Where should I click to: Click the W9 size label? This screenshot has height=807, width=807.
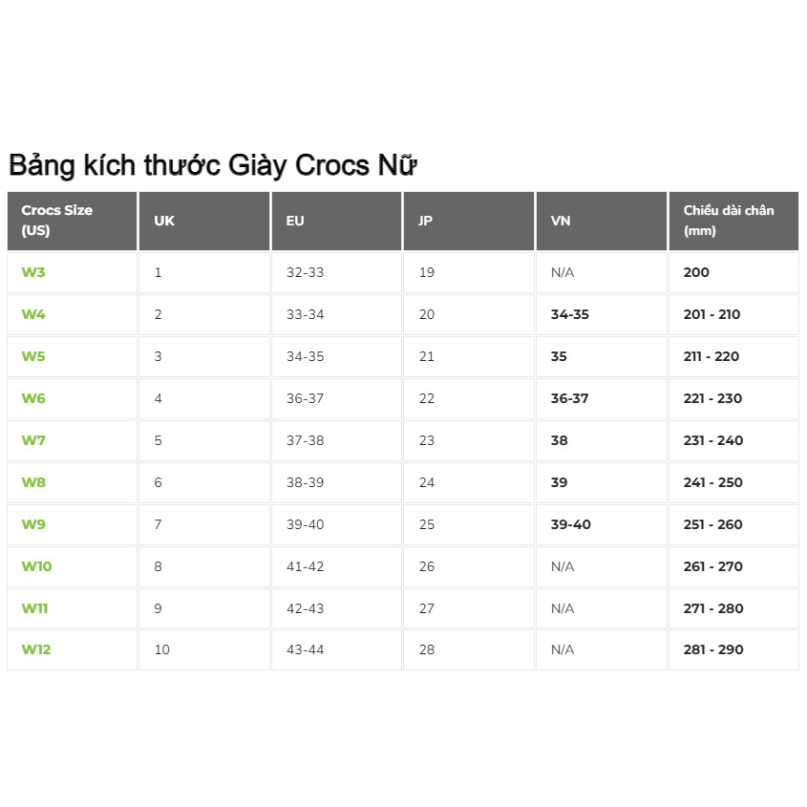[33, 524]
